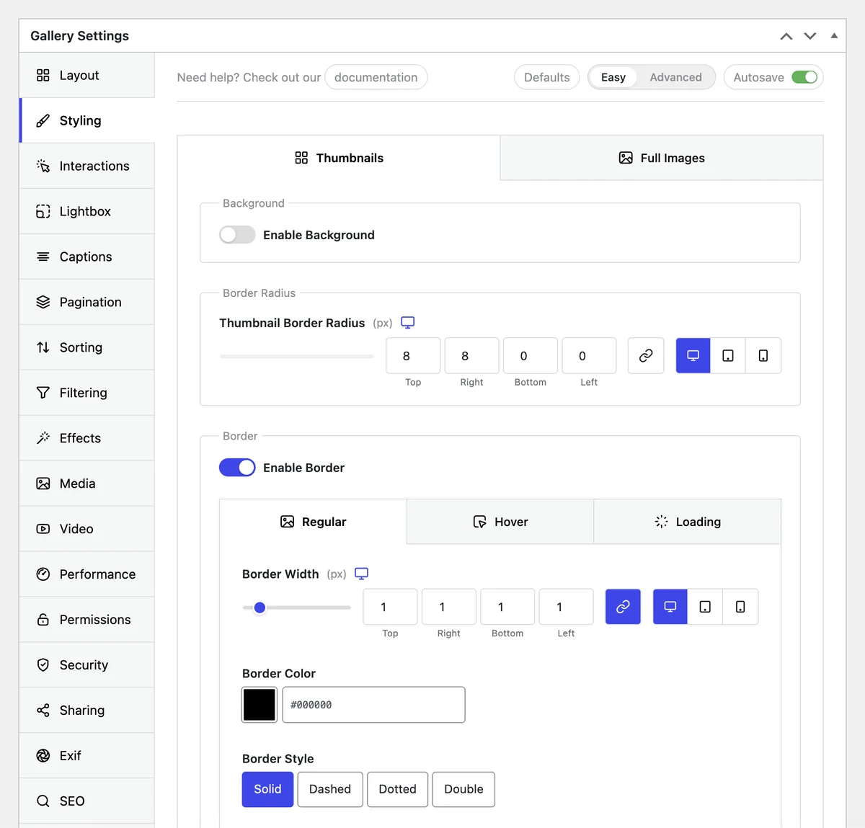Edit the border radius Right value
This screenshot has width=865, height=828.
[x=471, y=356]
